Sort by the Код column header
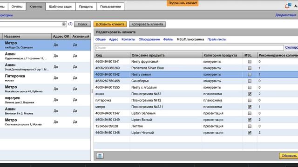 point(112,55)
